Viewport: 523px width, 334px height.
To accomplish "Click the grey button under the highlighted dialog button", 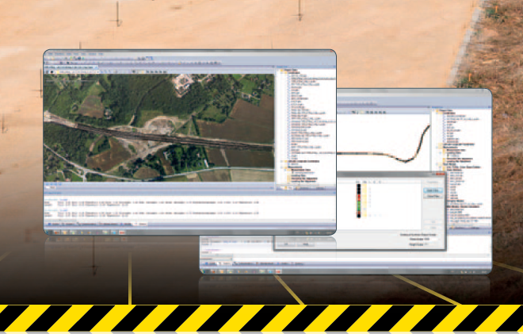I will pyautogui.click(x=433, y=197).
